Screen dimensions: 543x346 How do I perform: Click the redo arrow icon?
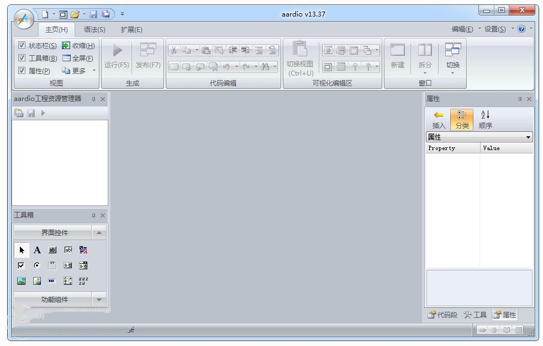tap(246, 66)
